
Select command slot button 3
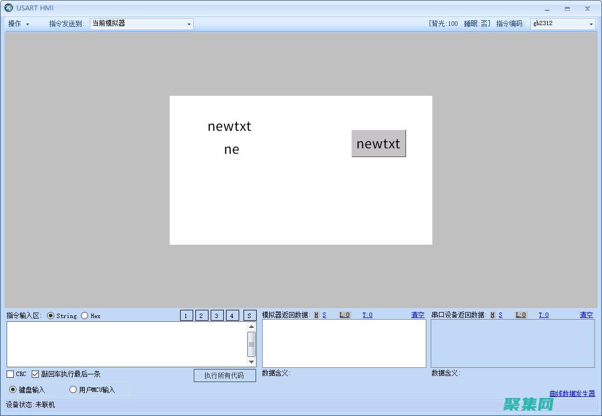(217, 315)
